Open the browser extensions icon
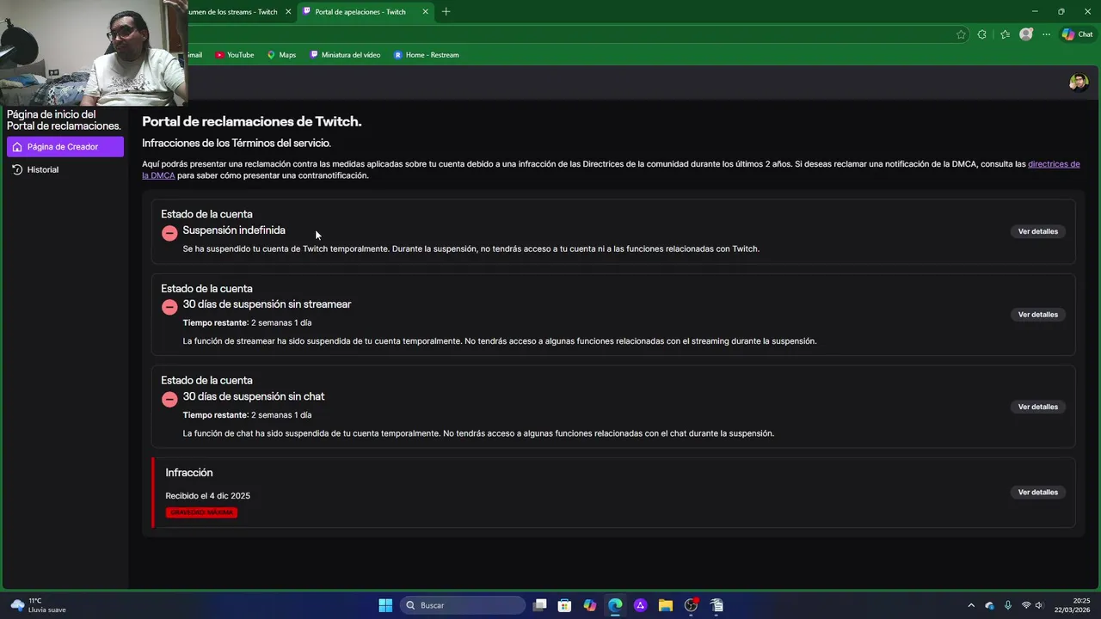The width and height of the screenshot is (1101, 619). pyautogui.click(x=982, y=34)
